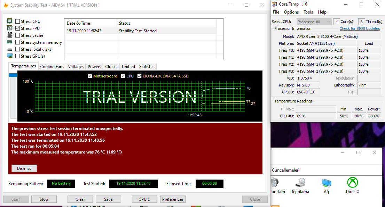Enable Stress local disks checkbox

point(17,49)
